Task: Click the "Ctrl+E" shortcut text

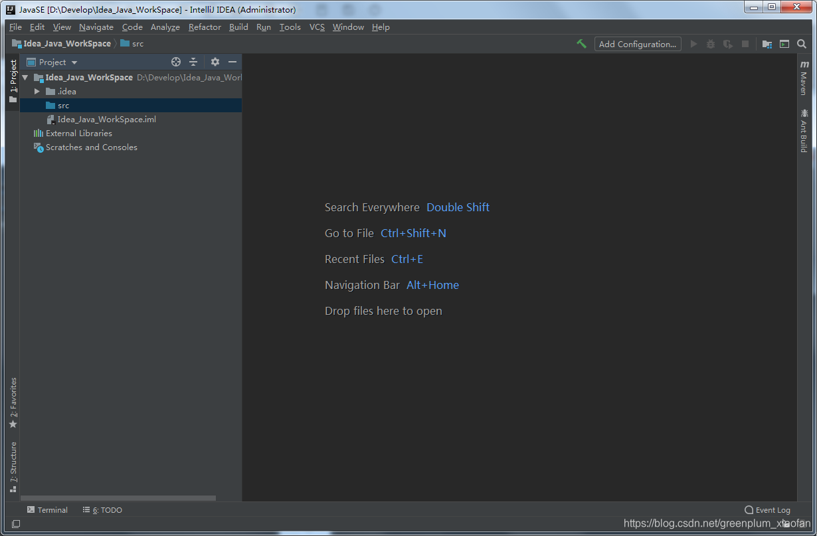Action: point(407,259)
